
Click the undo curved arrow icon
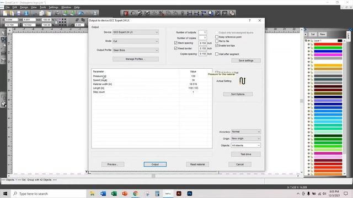pos(133,13)
